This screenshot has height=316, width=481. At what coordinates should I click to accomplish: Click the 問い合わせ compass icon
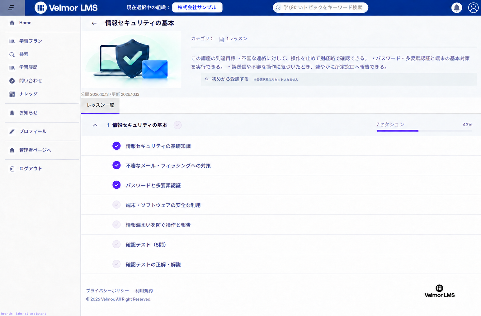pyautogui.click(x=12, y=81)
